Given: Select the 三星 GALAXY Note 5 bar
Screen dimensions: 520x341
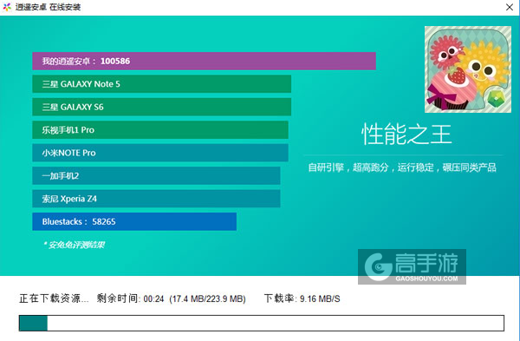Looking at the screenshot, I should (x=161, y=84).
